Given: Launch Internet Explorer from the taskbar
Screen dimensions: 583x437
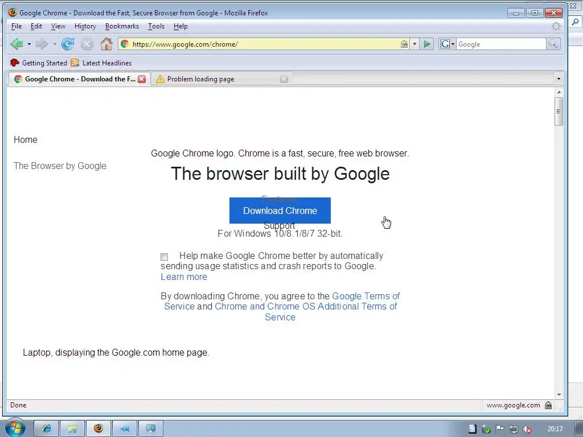Looking at the screenshot, I should (x=47, y=429).
